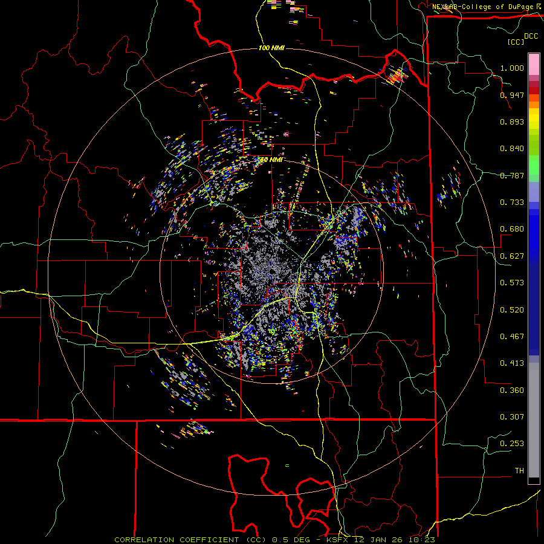The width and height of the screenshot is (544, 544).
Task: Click the 0.680 scale value
Action: 512,229
